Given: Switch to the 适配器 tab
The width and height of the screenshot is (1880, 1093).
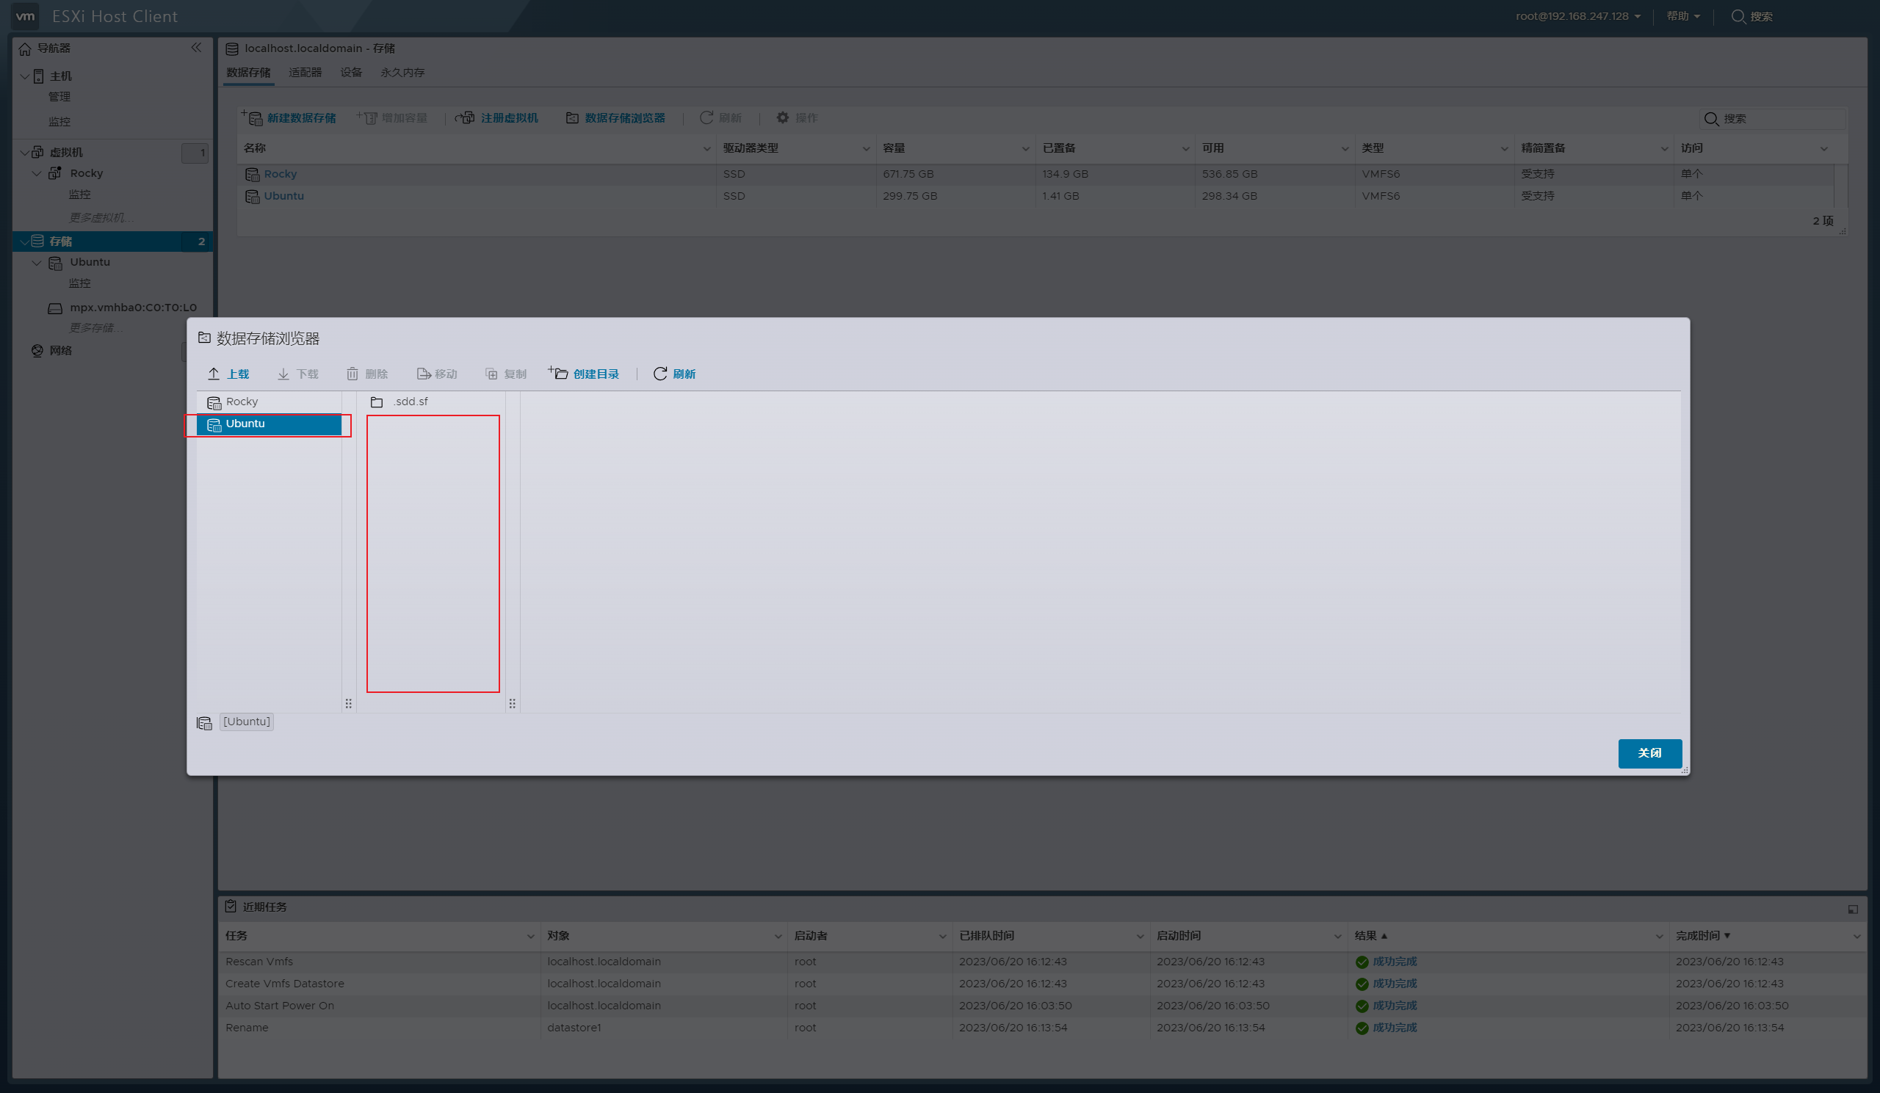Looking at the screenshot, I should pyautogui.click(x=305, y=73).
